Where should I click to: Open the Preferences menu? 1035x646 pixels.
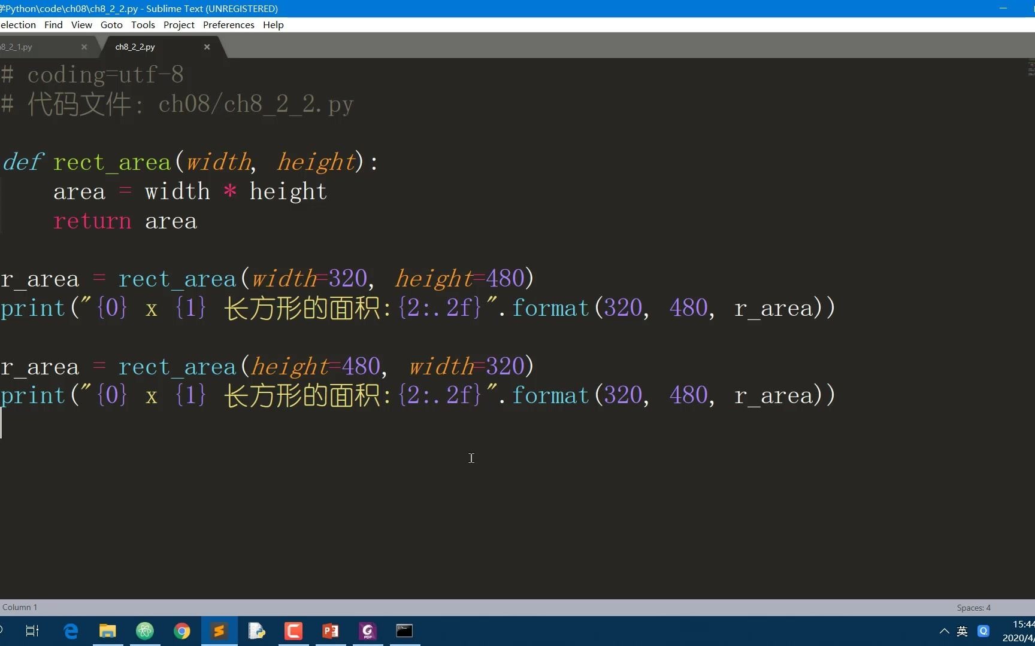pos(228,25)
